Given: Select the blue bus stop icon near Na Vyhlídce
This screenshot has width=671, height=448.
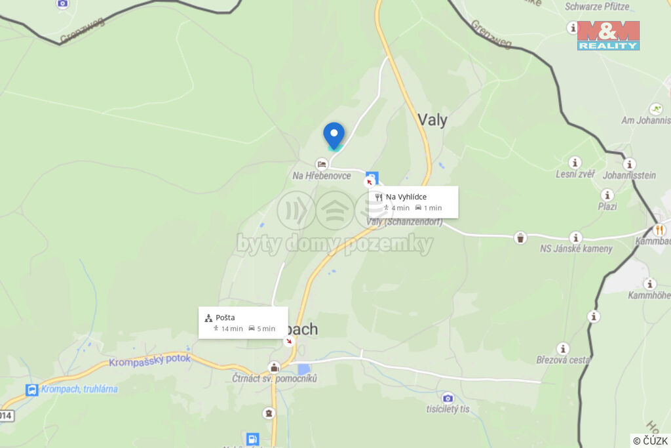Looking at the screenshot, I should (x=372, y=177).
